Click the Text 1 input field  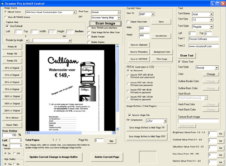pyautogui.click(x=203, y=39)
